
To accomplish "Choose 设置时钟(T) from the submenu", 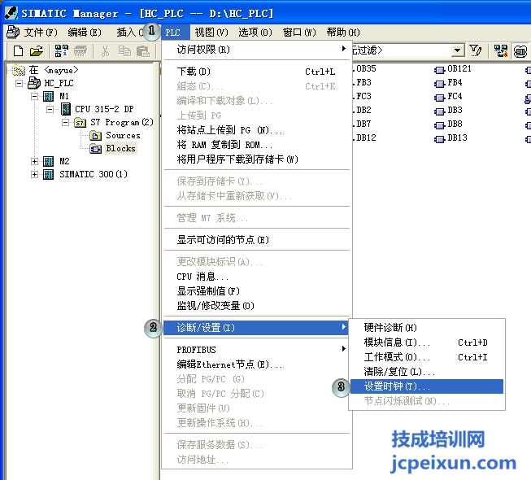I will coord(427,386).
